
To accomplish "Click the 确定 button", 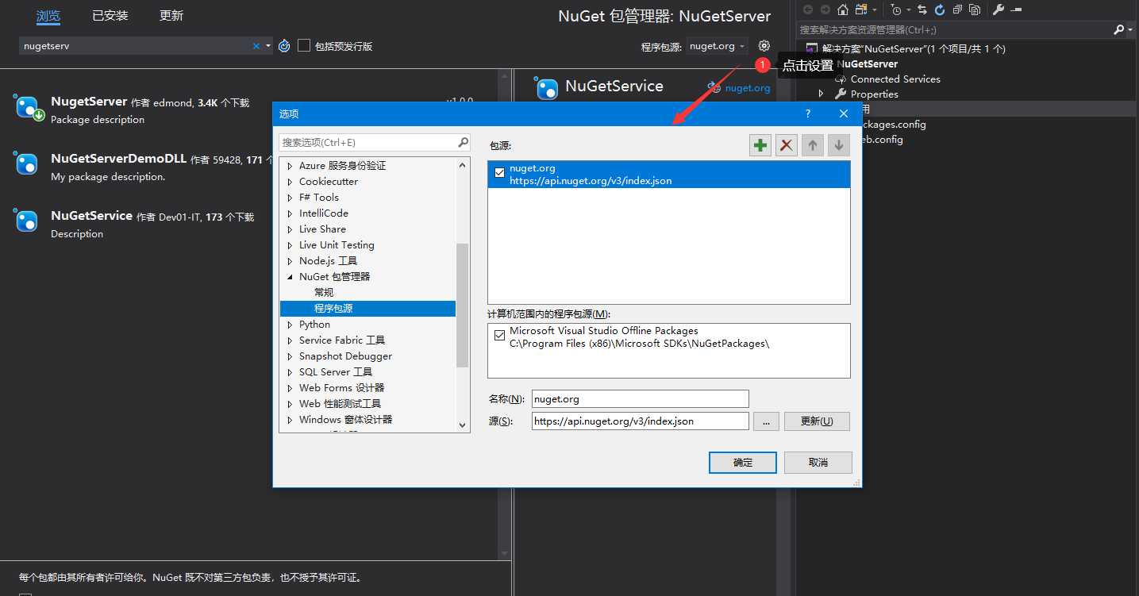I will coord(742,462).
